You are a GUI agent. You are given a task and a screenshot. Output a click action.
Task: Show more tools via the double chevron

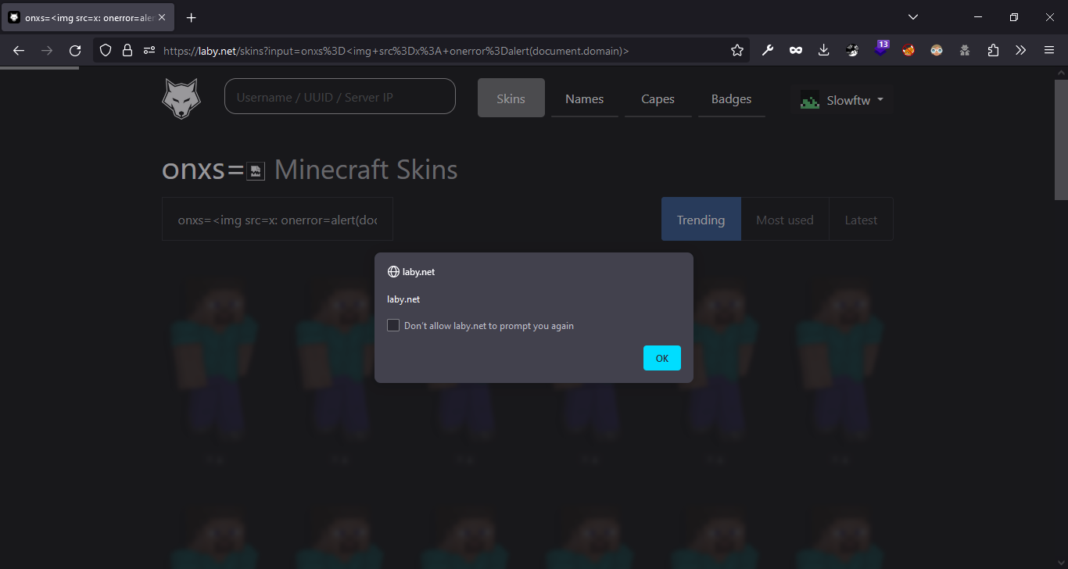point(1021,50)
